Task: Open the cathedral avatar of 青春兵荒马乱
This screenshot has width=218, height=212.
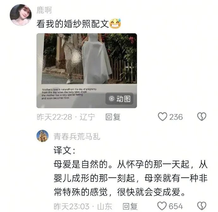Action: tap(43, 136)
